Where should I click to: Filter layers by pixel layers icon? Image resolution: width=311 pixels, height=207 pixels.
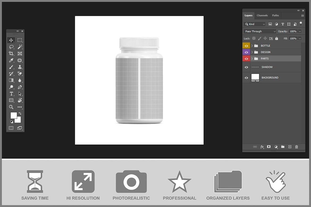pos(270,24)
